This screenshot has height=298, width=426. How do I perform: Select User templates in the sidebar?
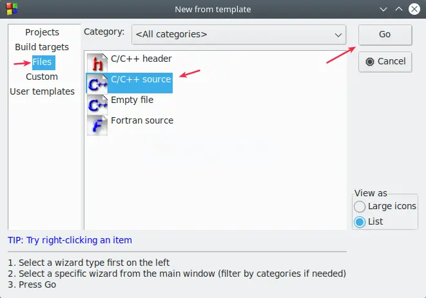coord(42,91)
